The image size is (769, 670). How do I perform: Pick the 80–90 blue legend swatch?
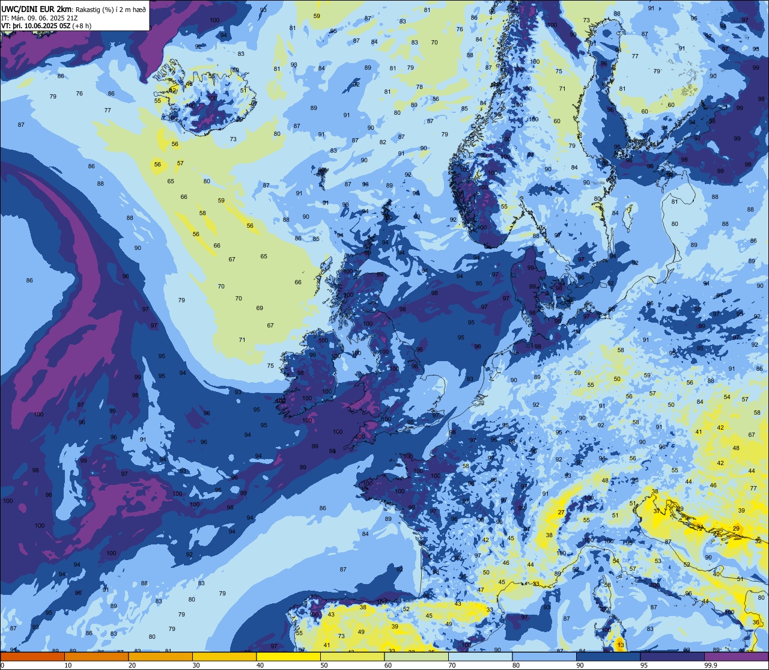(x=544, y=656)
